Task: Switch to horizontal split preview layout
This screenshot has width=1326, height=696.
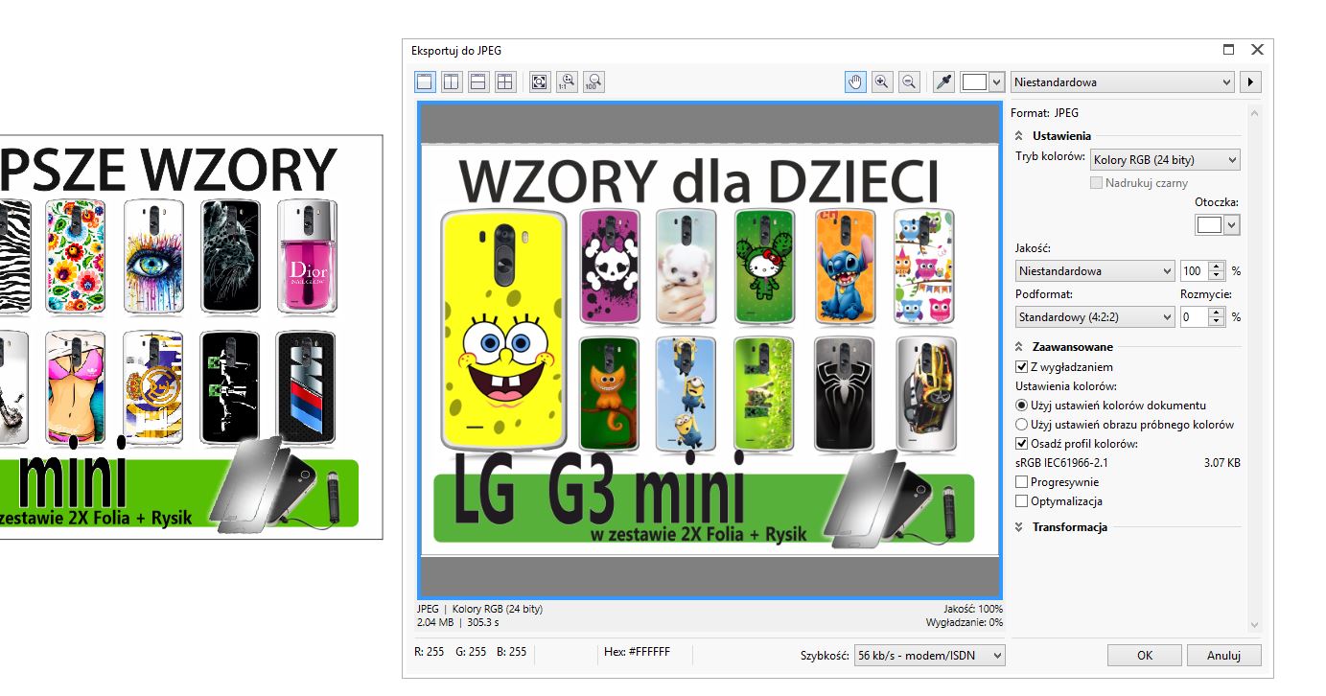Action: pos(478,82)
